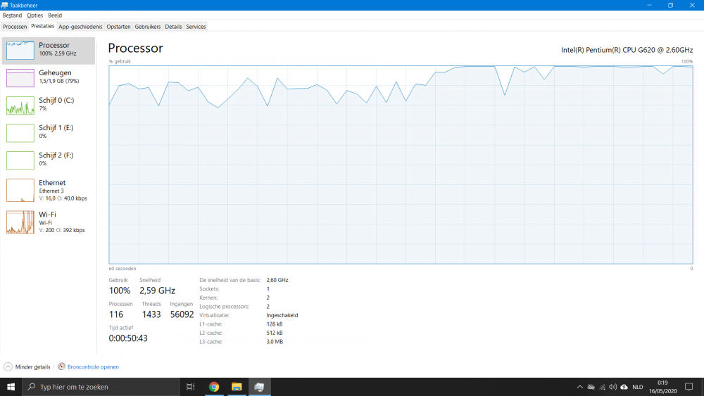Select the Ethernet graph thumbnail
Viewport: 704px width, 396px height.
(x=20, y=190)
